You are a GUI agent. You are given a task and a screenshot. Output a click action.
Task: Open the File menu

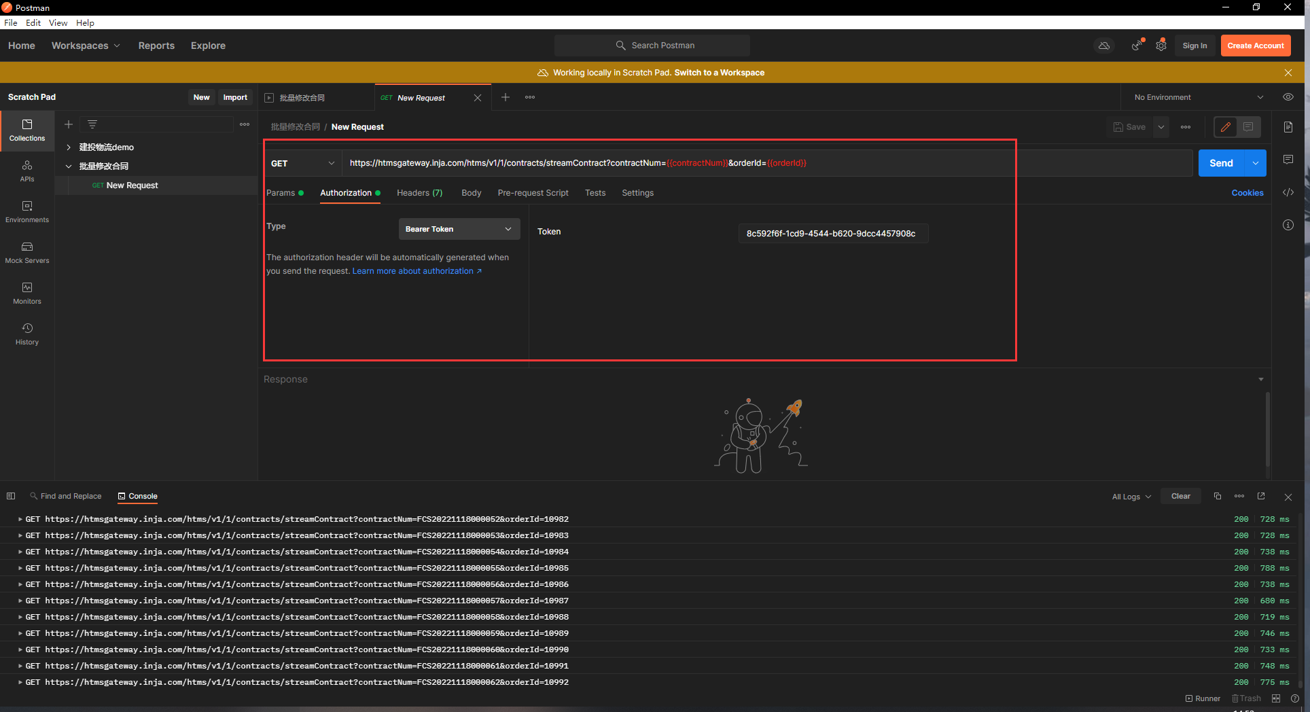tap(11, 22)
